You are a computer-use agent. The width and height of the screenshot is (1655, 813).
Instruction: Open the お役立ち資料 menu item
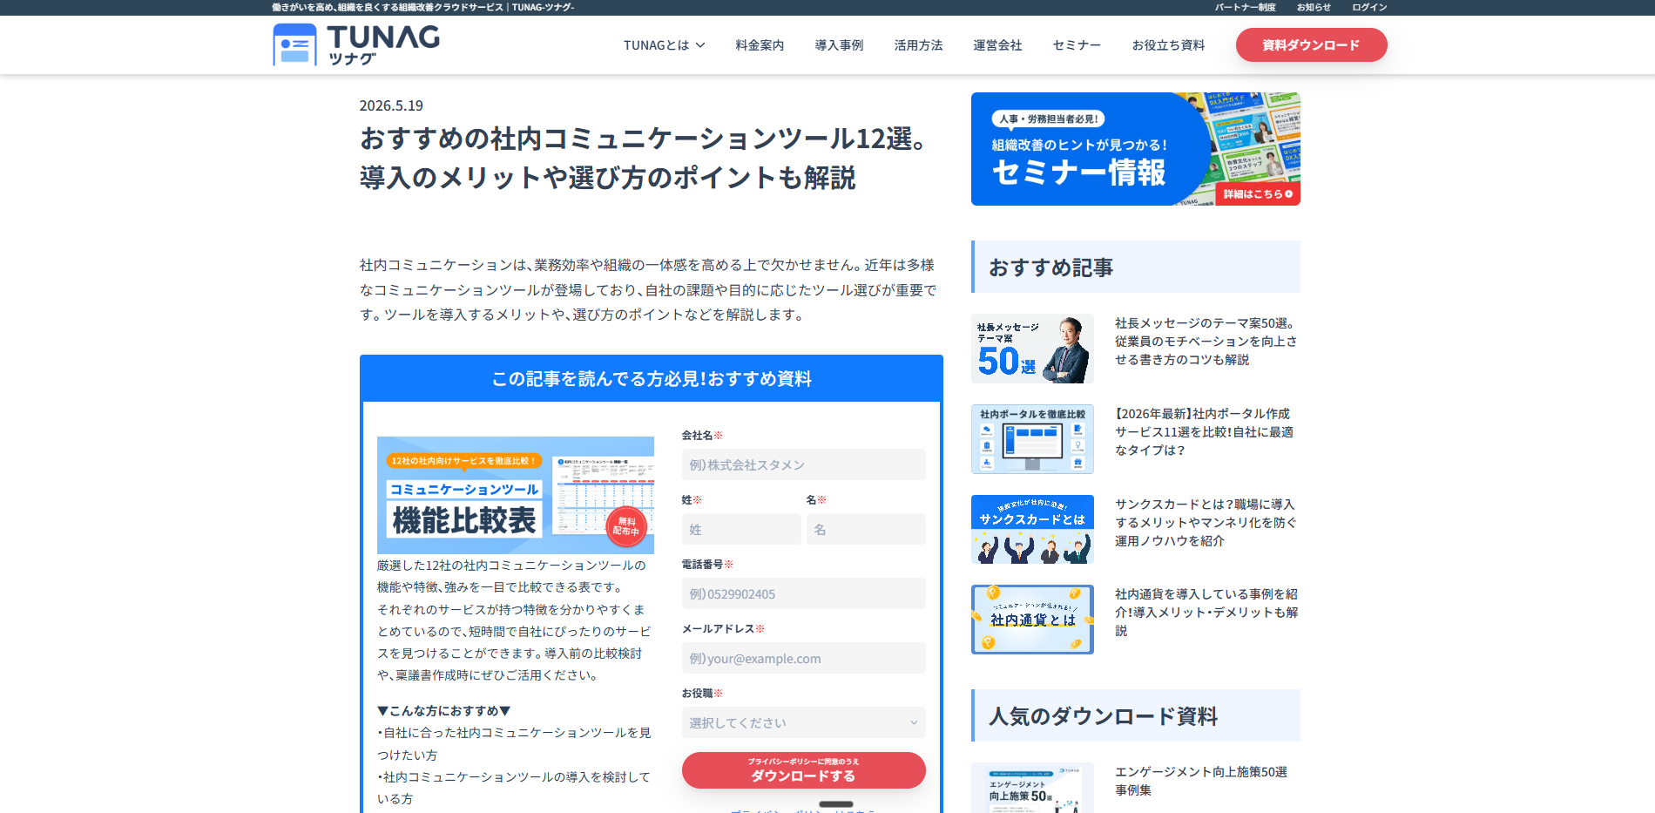click(x=1168, y=45)
